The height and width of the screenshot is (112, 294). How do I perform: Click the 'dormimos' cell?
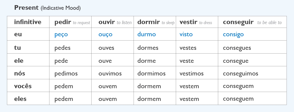tap(151, 73)
